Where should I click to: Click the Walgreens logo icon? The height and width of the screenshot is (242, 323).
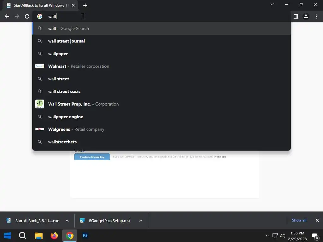(x=40, y=129)
